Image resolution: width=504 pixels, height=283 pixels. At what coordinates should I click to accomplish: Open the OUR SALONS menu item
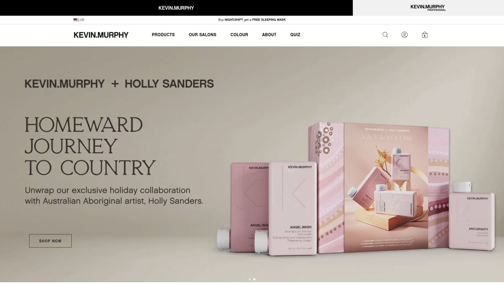(202, 35)
